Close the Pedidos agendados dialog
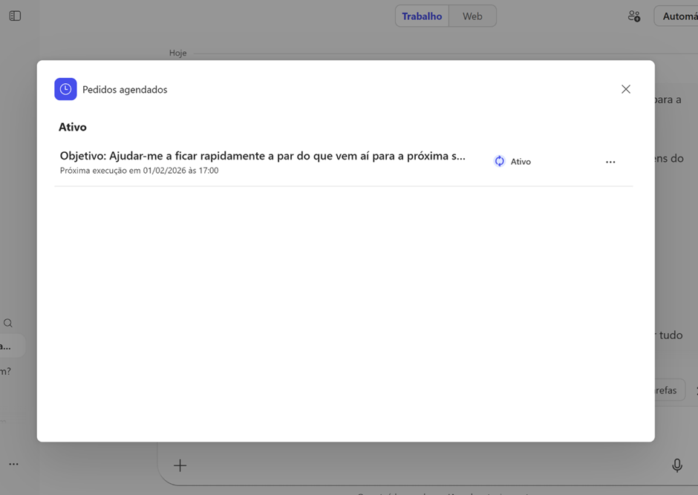This screenshot has width=698, height=495. [626, 89]
